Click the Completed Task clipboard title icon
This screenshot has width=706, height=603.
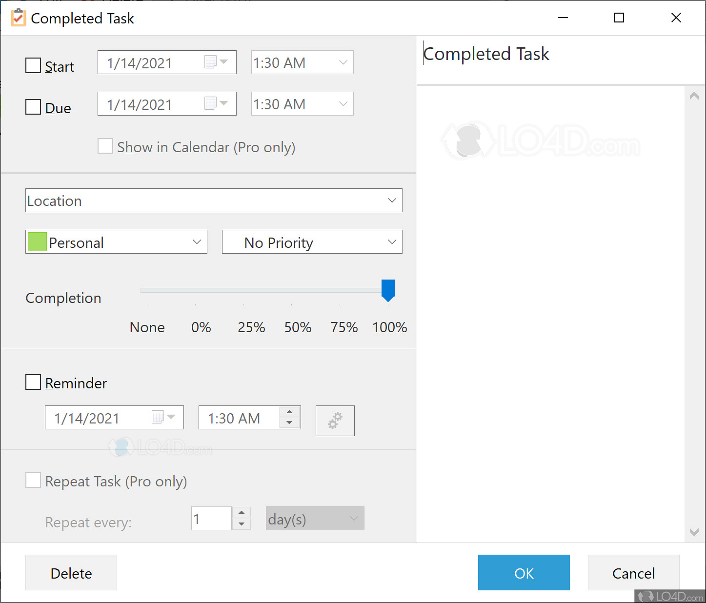coord(18,18)
